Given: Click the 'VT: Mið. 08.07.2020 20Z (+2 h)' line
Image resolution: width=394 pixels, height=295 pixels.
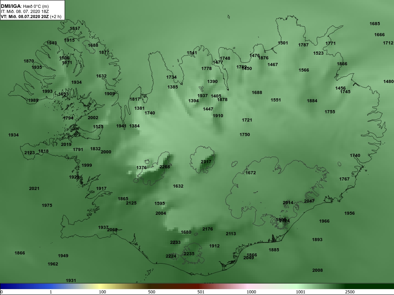Looking at the screenshot, I should pyautogui.click(x=31, y=17).
